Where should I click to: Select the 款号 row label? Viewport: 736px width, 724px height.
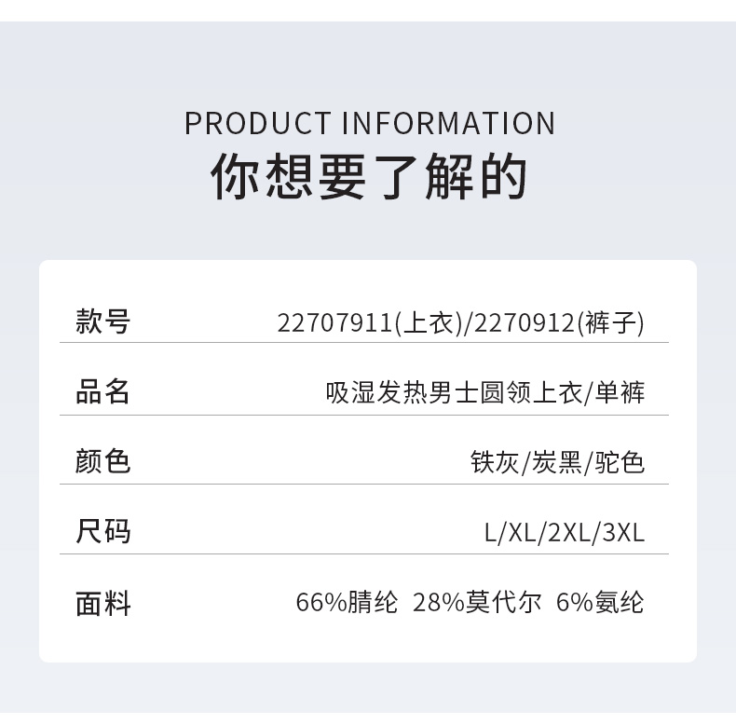pos(102,321)
